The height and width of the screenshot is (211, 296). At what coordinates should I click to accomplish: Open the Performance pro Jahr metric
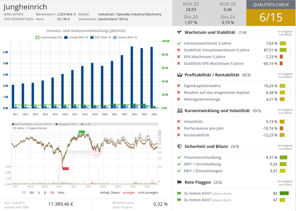click(204, 129)
